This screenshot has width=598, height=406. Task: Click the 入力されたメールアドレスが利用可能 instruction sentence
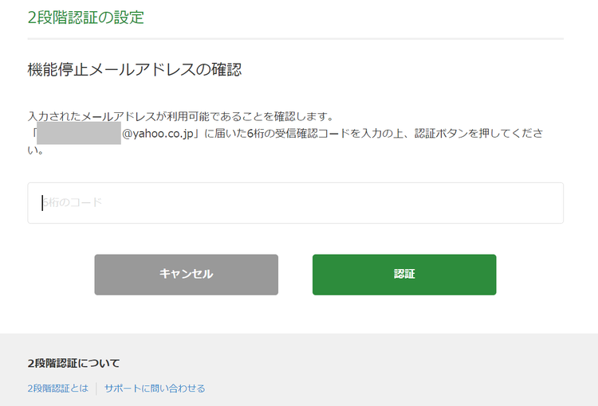point(181,116)
